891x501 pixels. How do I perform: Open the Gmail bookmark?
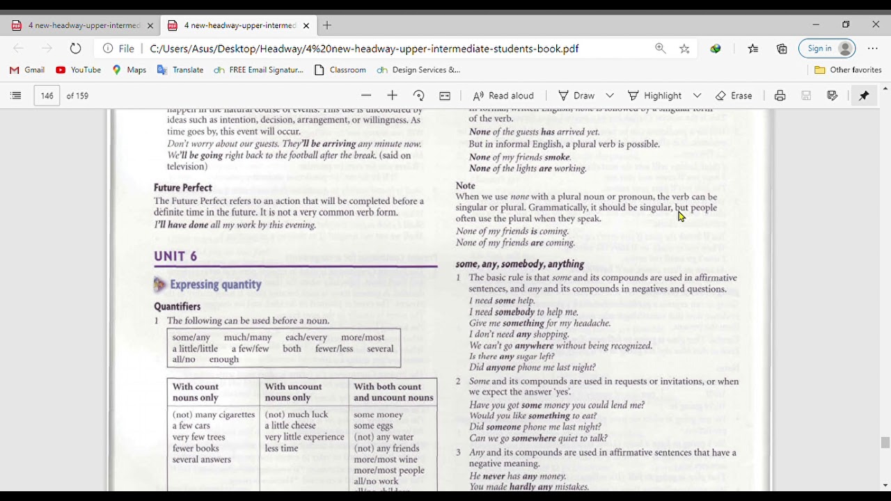(x=27, y=70)
